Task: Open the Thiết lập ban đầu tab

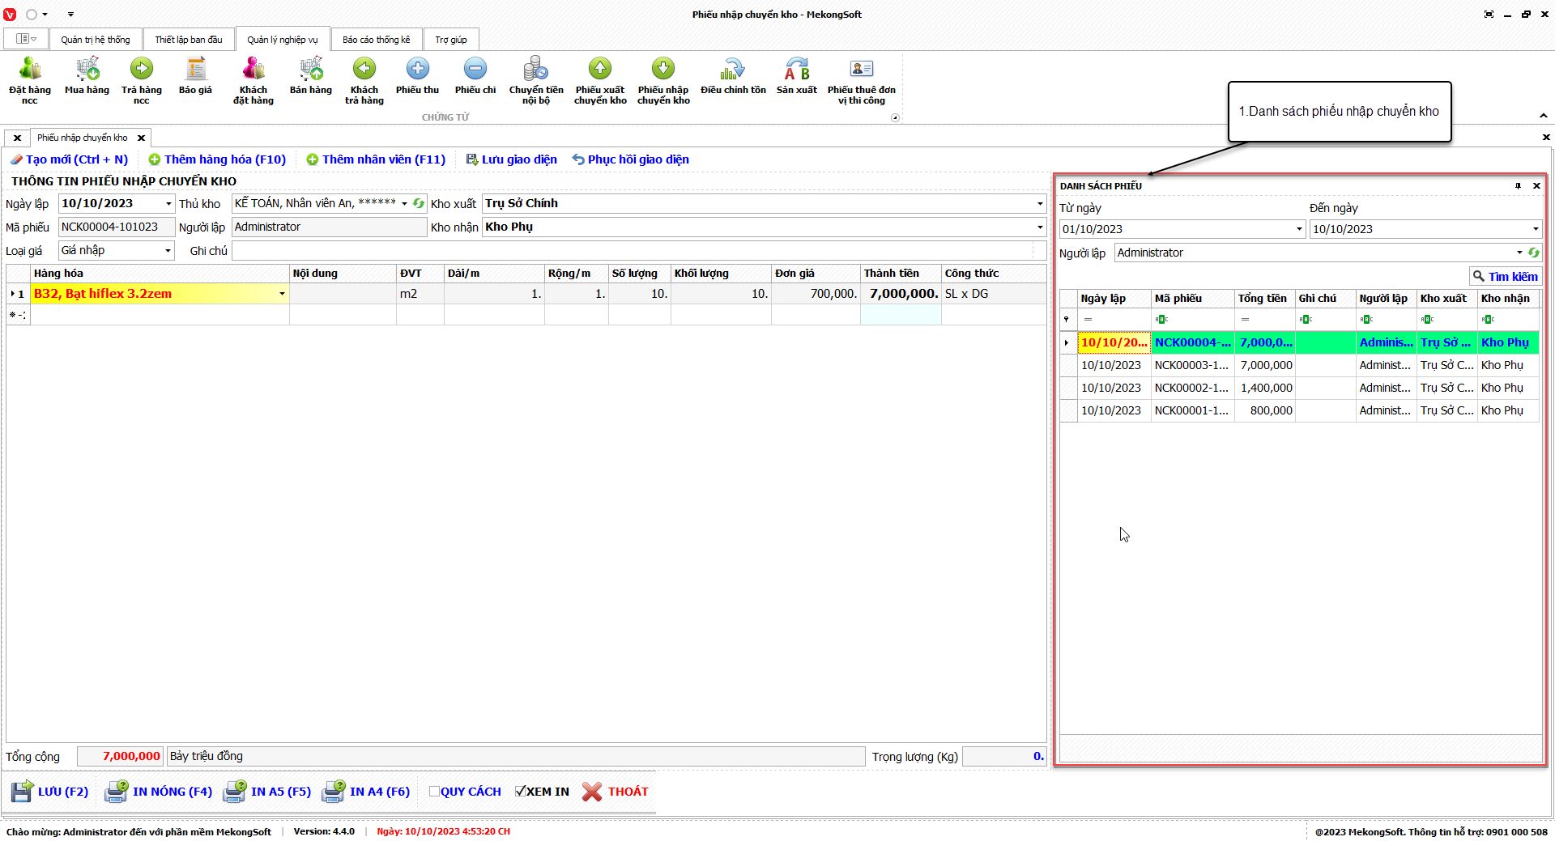Action: click(x=189, y=40)
